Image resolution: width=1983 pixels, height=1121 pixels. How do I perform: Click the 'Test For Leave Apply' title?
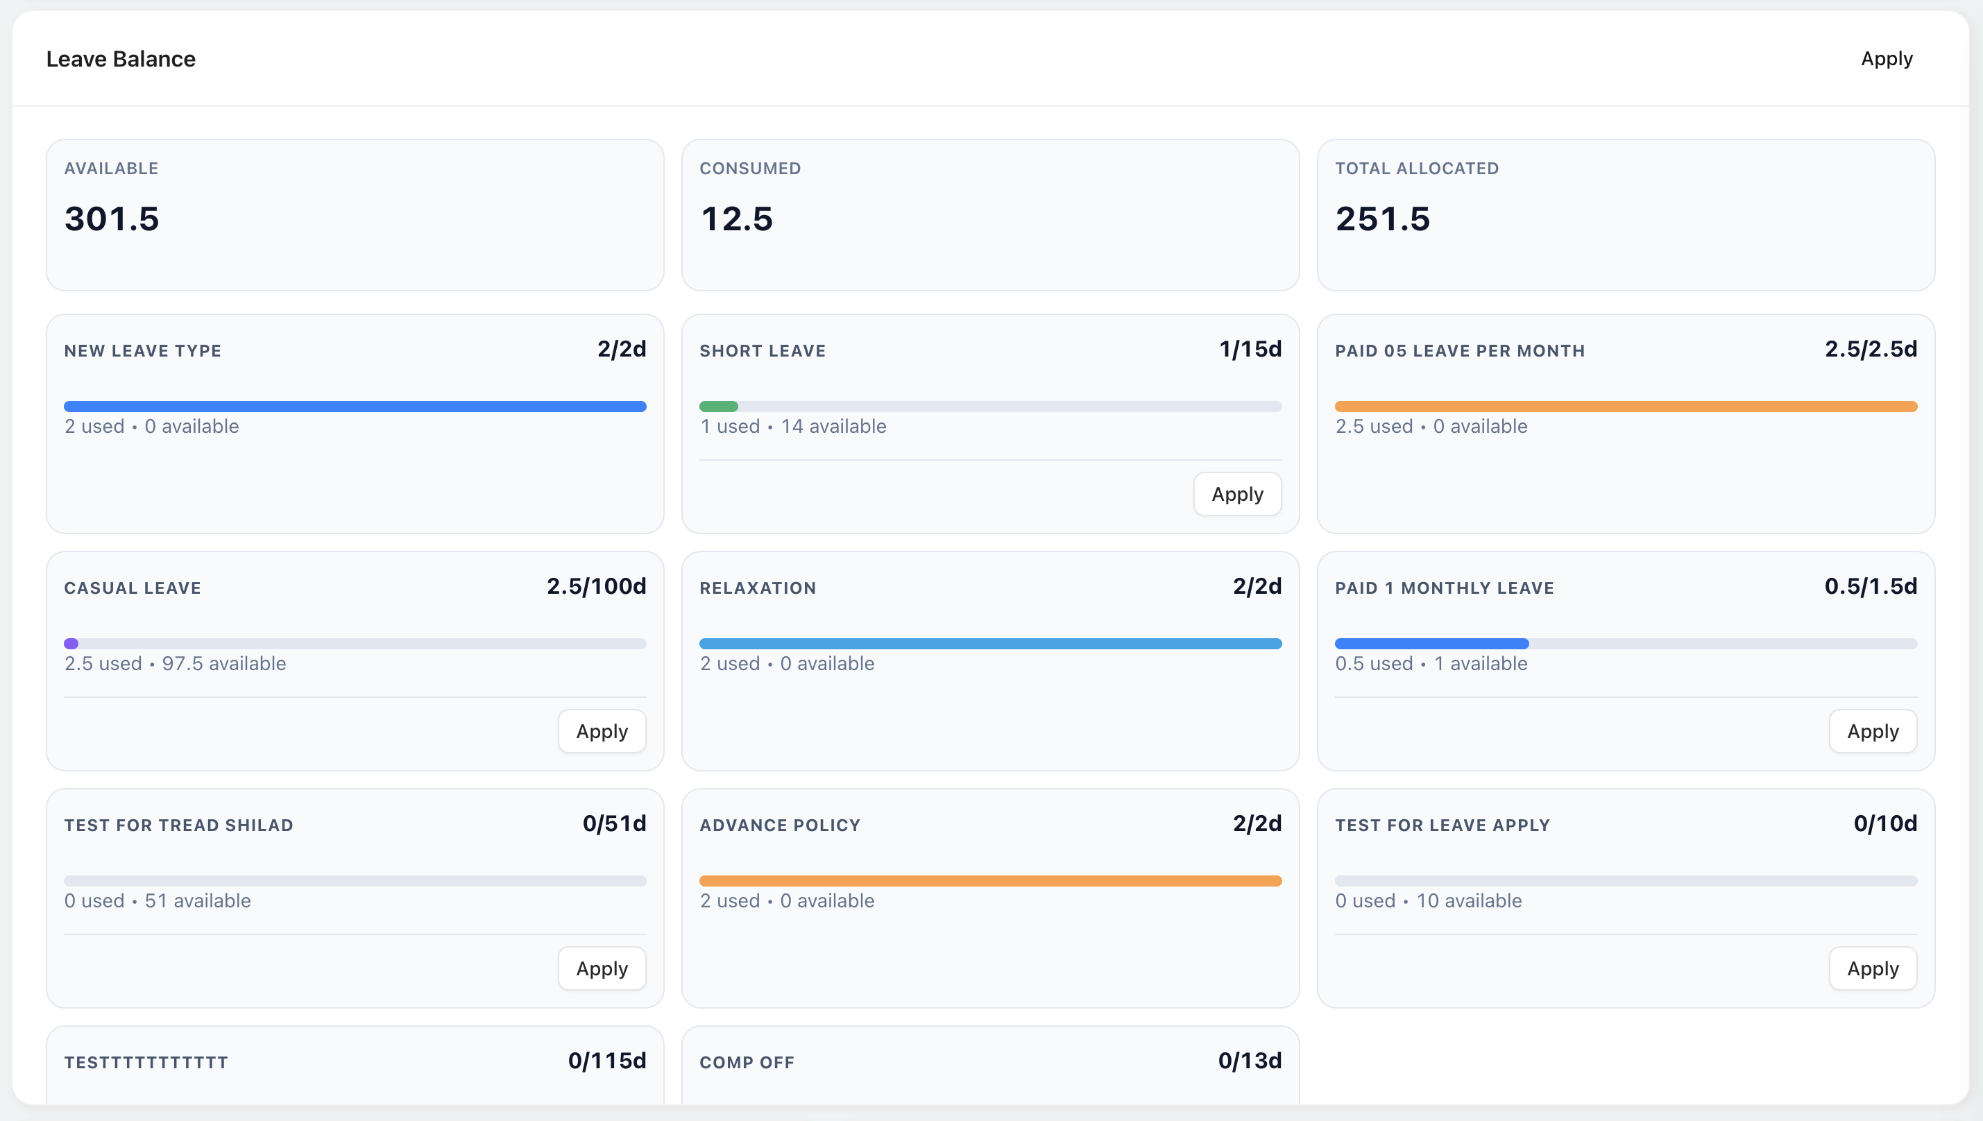pyautogui.click(x=1442, y=825)
